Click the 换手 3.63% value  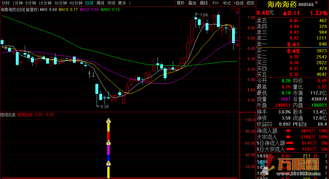click(x=285, y=112)
